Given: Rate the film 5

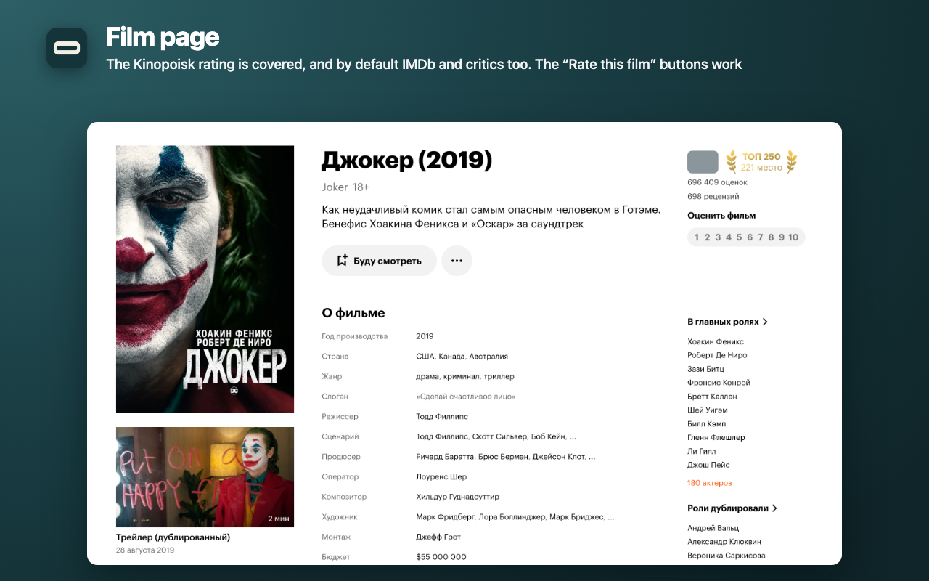Looking at the screenshot, I should click(739, 237).
